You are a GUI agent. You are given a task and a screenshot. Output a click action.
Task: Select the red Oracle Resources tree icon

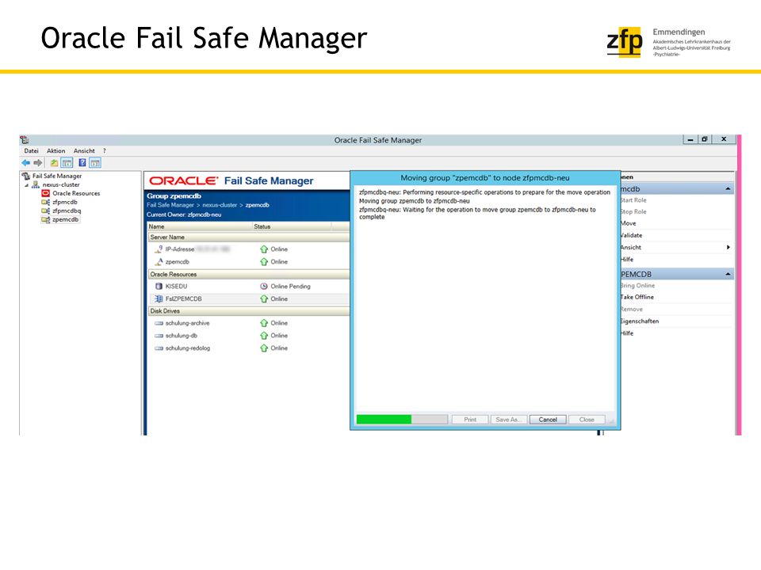click(46, 193)
